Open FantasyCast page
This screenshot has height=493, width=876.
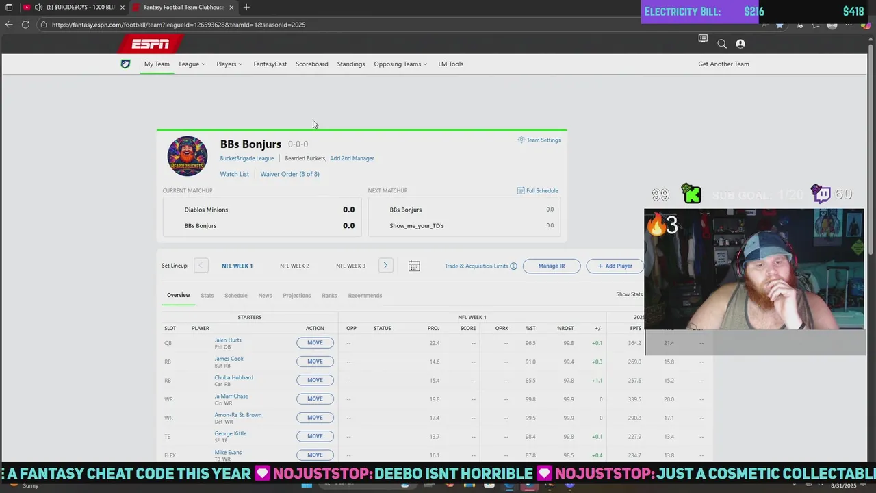270,64
